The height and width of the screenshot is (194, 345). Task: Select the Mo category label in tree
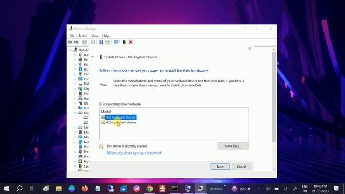(x=86, y=137)
